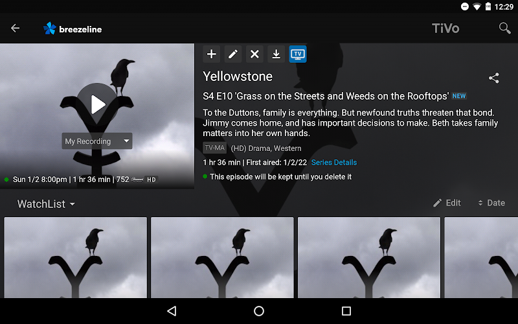Click the breezeline logo
Screen dimensions: 518x324
point(73,29)
